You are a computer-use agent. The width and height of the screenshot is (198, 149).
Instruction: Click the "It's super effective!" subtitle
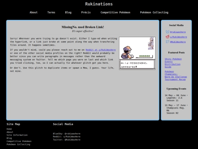coord(83,31)
